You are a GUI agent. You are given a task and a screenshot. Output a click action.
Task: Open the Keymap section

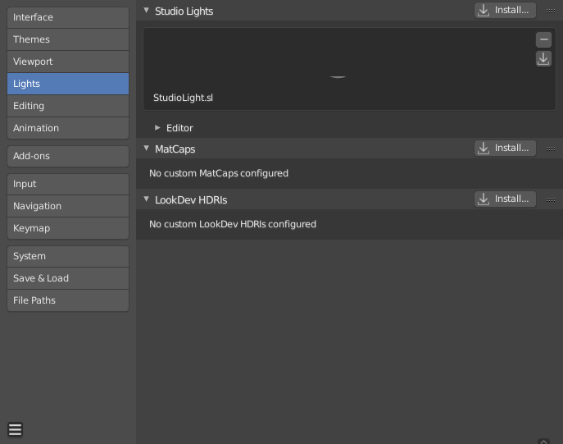click(68, 228)
